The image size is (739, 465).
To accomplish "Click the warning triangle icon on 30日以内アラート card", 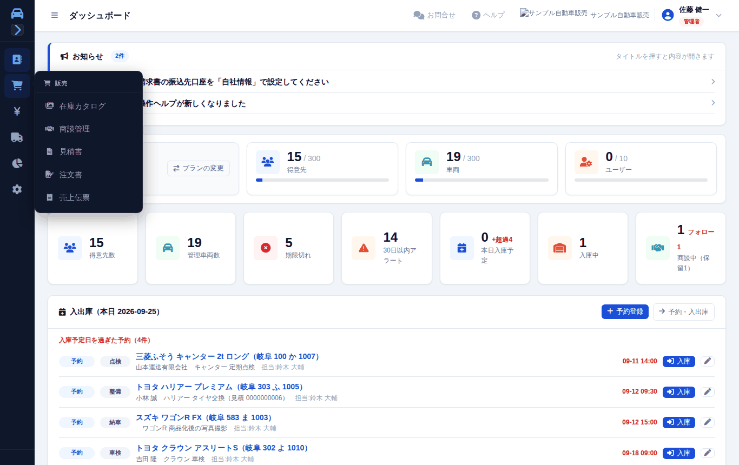I will point(364,248).
